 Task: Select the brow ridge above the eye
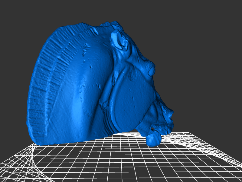point(148,63)
